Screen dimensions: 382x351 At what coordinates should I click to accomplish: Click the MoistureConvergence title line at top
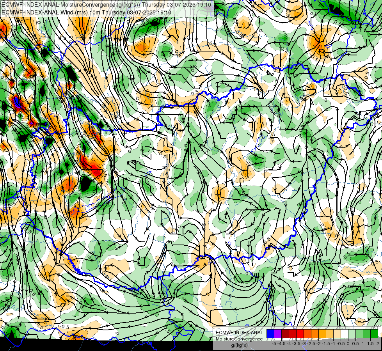pyautogui.click(x=107, y=5)
